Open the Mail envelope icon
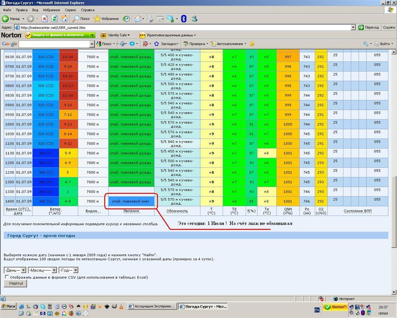This screenshot has width=397, height=318. pyautogui.click(x=138, y=18)
